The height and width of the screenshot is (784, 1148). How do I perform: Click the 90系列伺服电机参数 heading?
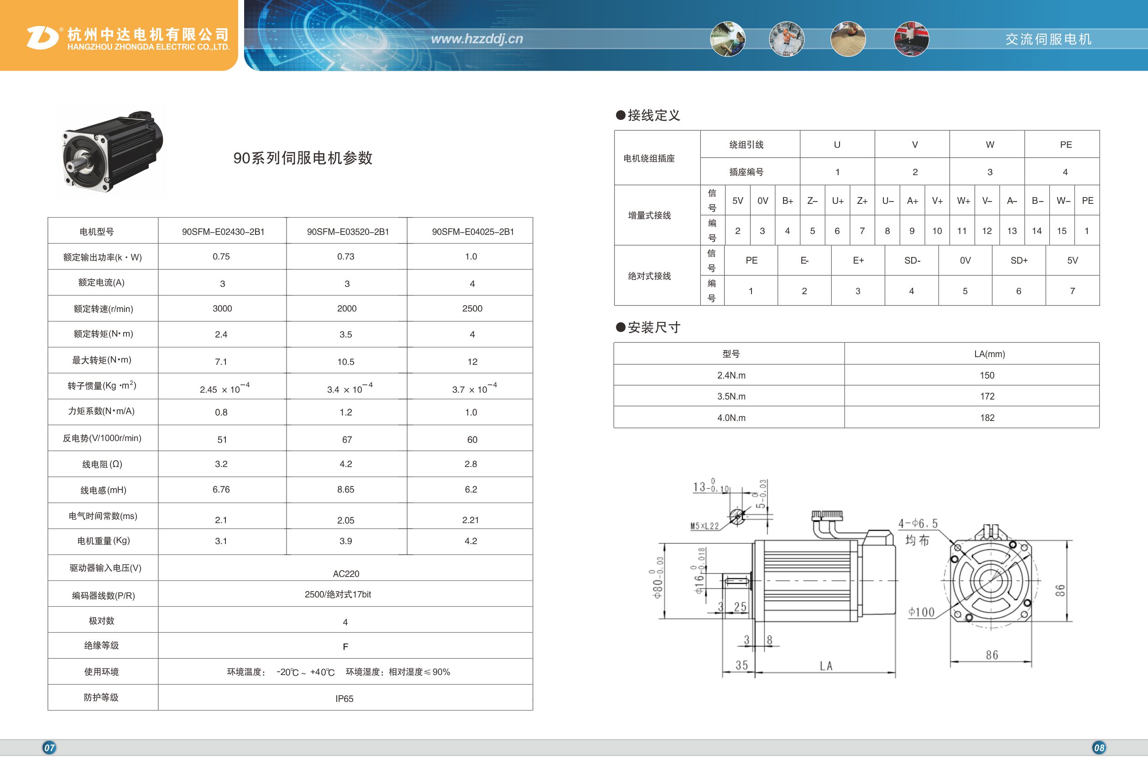click(x=303, y=157)
